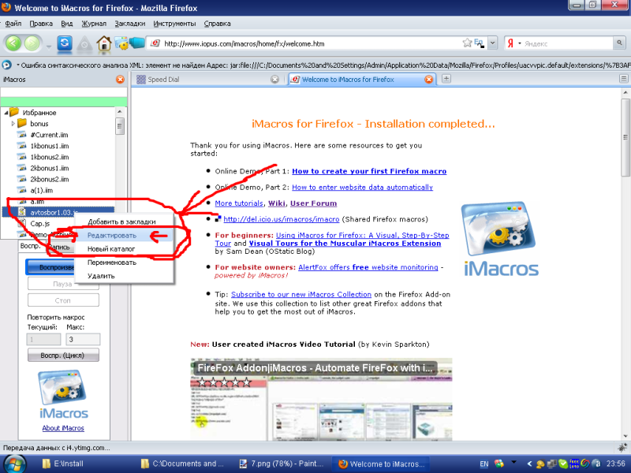The height and width of the screenshot is (473, 631).
Task: Click the Yandex search box
Action: 567,43
